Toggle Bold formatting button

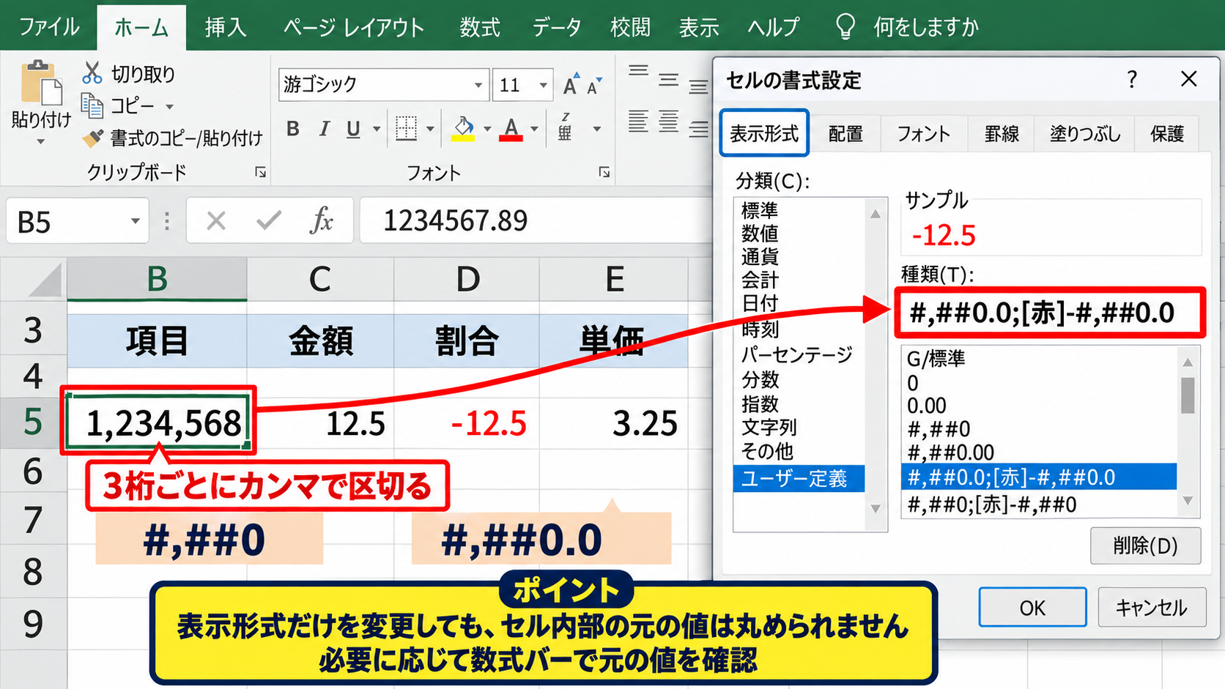coord(292,129)
